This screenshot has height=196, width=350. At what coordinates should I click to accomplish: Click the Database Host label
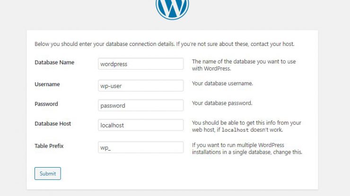pos(52,124)
